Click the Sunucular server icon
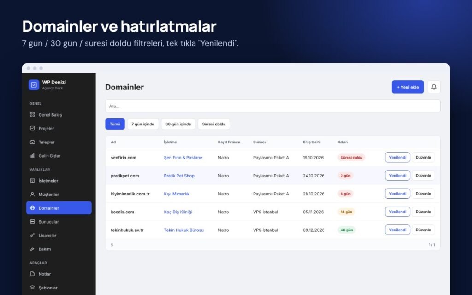The image size is (472, 295). (x=33, y=222)
